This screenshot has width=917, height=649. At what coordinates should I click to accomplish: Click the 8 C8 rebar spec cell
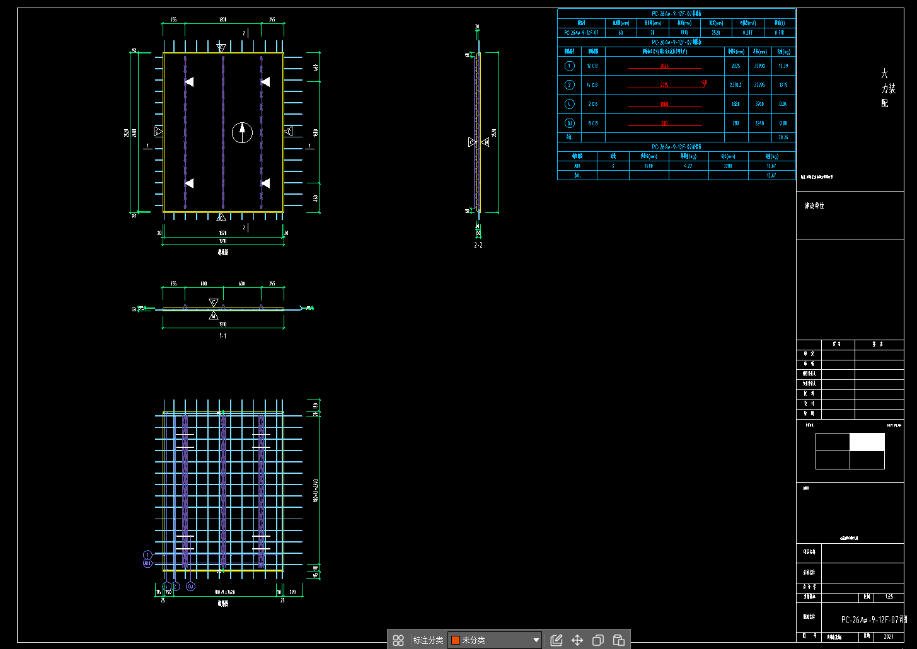tap(592, 123)
